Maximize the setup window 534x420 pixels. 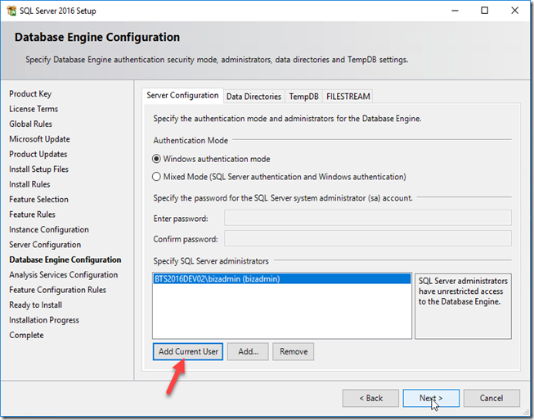coord(485,11)
